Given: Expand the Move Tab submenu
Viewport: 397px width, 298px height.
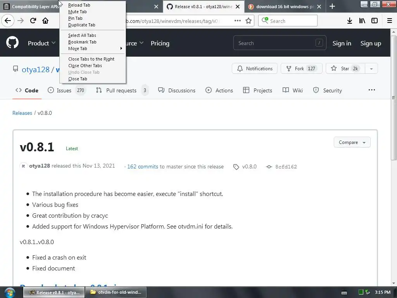Looking at the screenshot, I should (93, 49).
